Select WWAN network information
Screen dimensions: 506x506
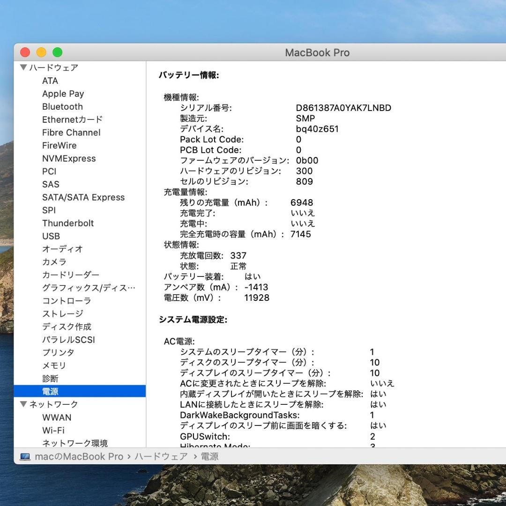click(57, 417)
